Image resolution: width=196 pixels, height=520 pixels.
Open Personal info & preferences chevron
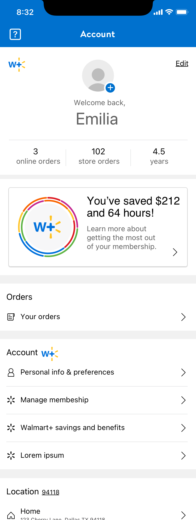tap(183, 372)
